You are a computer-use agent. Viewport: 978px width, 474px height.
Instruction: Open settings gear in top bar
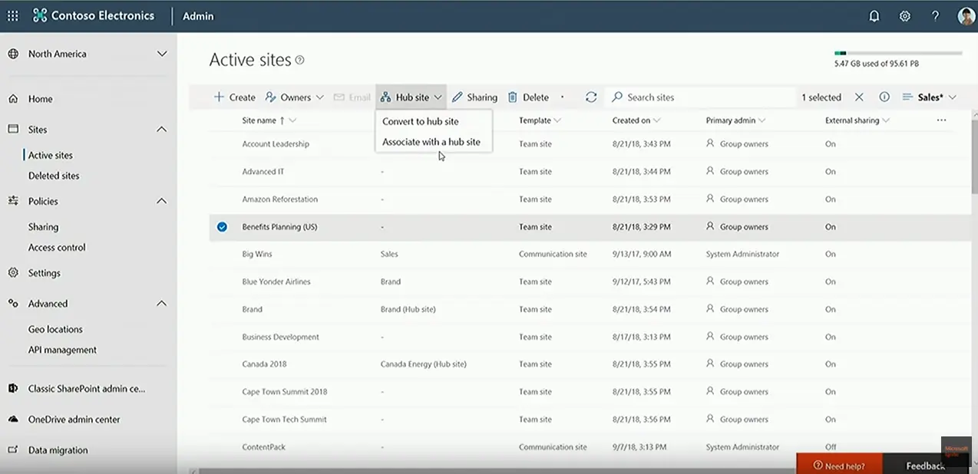pyautogui.click(x=905, y=16)
